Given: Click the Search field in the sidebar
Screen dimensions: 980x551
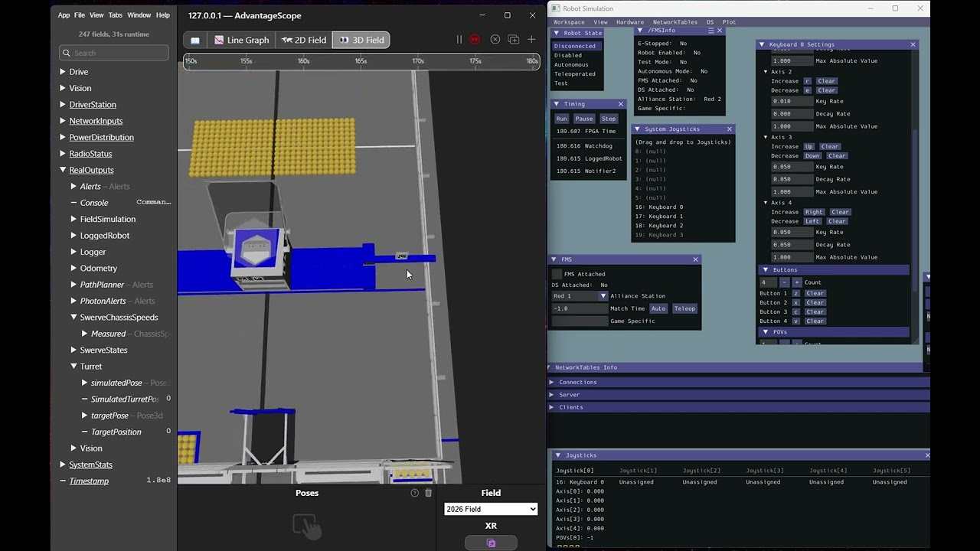Looking at the screenshot, I should click(113, 52).
